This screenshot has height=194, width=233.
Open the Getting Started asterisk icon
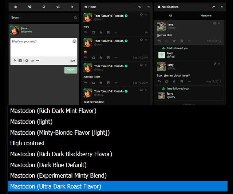[x=16, y=7]
